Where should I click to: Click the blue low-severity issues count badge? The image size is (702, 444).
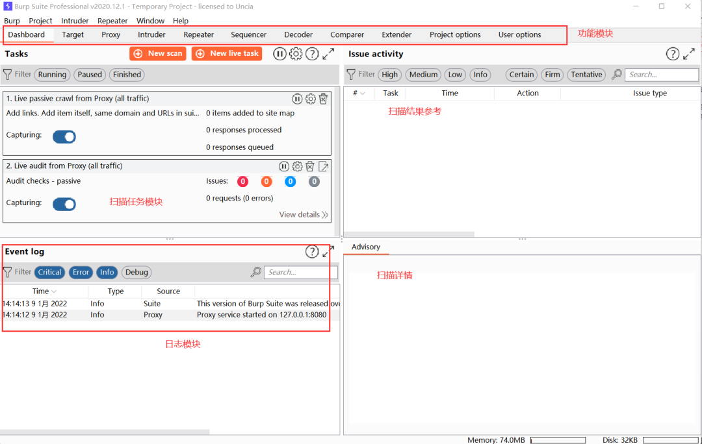(x=290, y=182)
